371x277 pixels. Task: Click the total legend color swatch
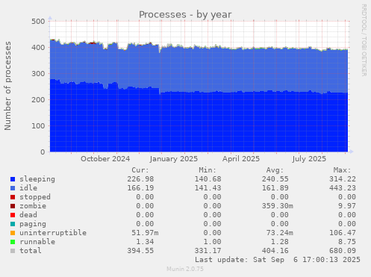pos(13,251)
